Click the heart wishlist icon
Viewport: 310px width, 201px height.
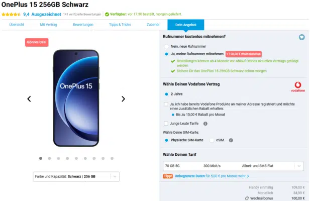click(301, 37)
